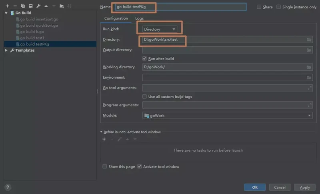Select go build quickSort.go configuration
This screenshot has width=320, height=194.
click(x=39, y=25)
